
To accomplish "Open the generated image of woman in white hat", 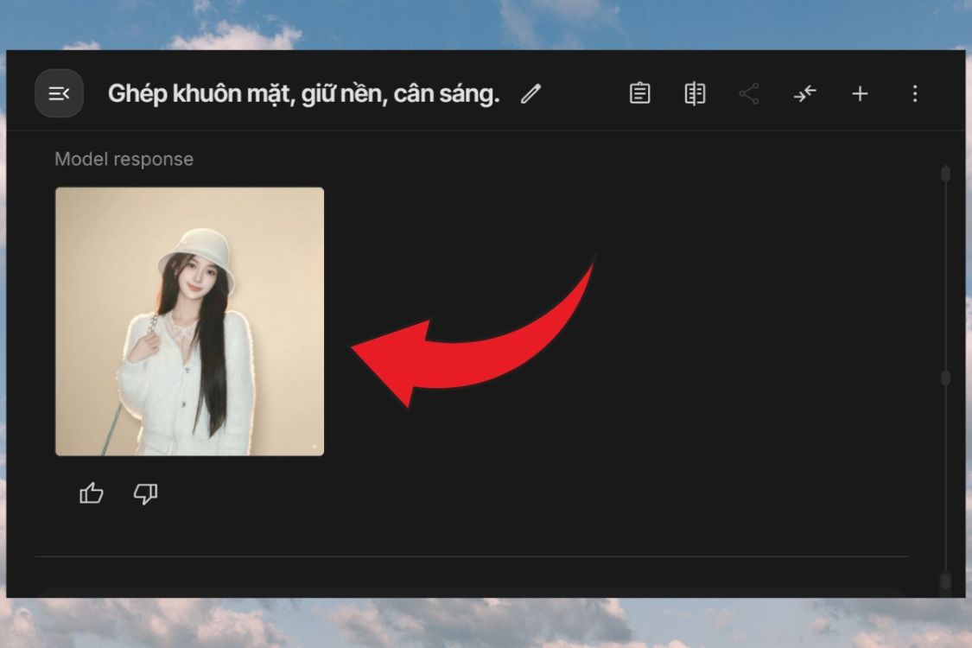I will coord(190,321).
